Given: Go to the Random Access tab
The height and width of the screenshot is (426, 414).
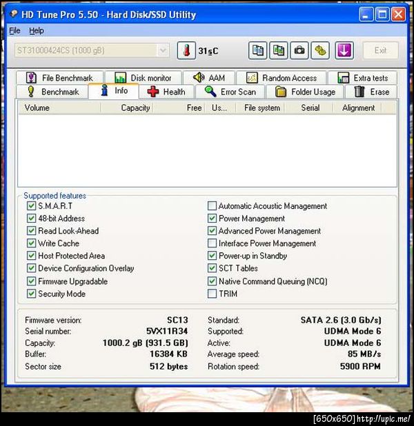Looking at the screenshot, I should coord(282,78).
